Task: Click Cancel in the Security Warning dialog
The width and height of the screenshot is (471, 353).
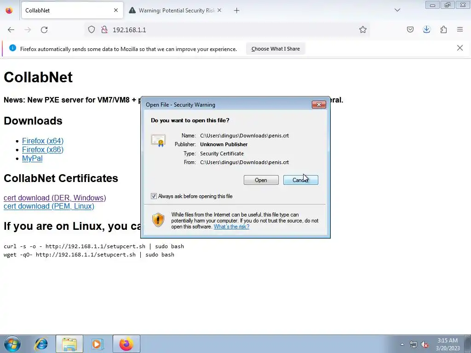Action: tap(301, 180)
